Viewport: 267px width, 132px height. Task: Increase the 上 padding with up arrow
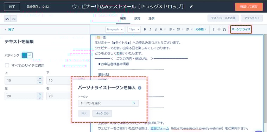tap(40, 78)
